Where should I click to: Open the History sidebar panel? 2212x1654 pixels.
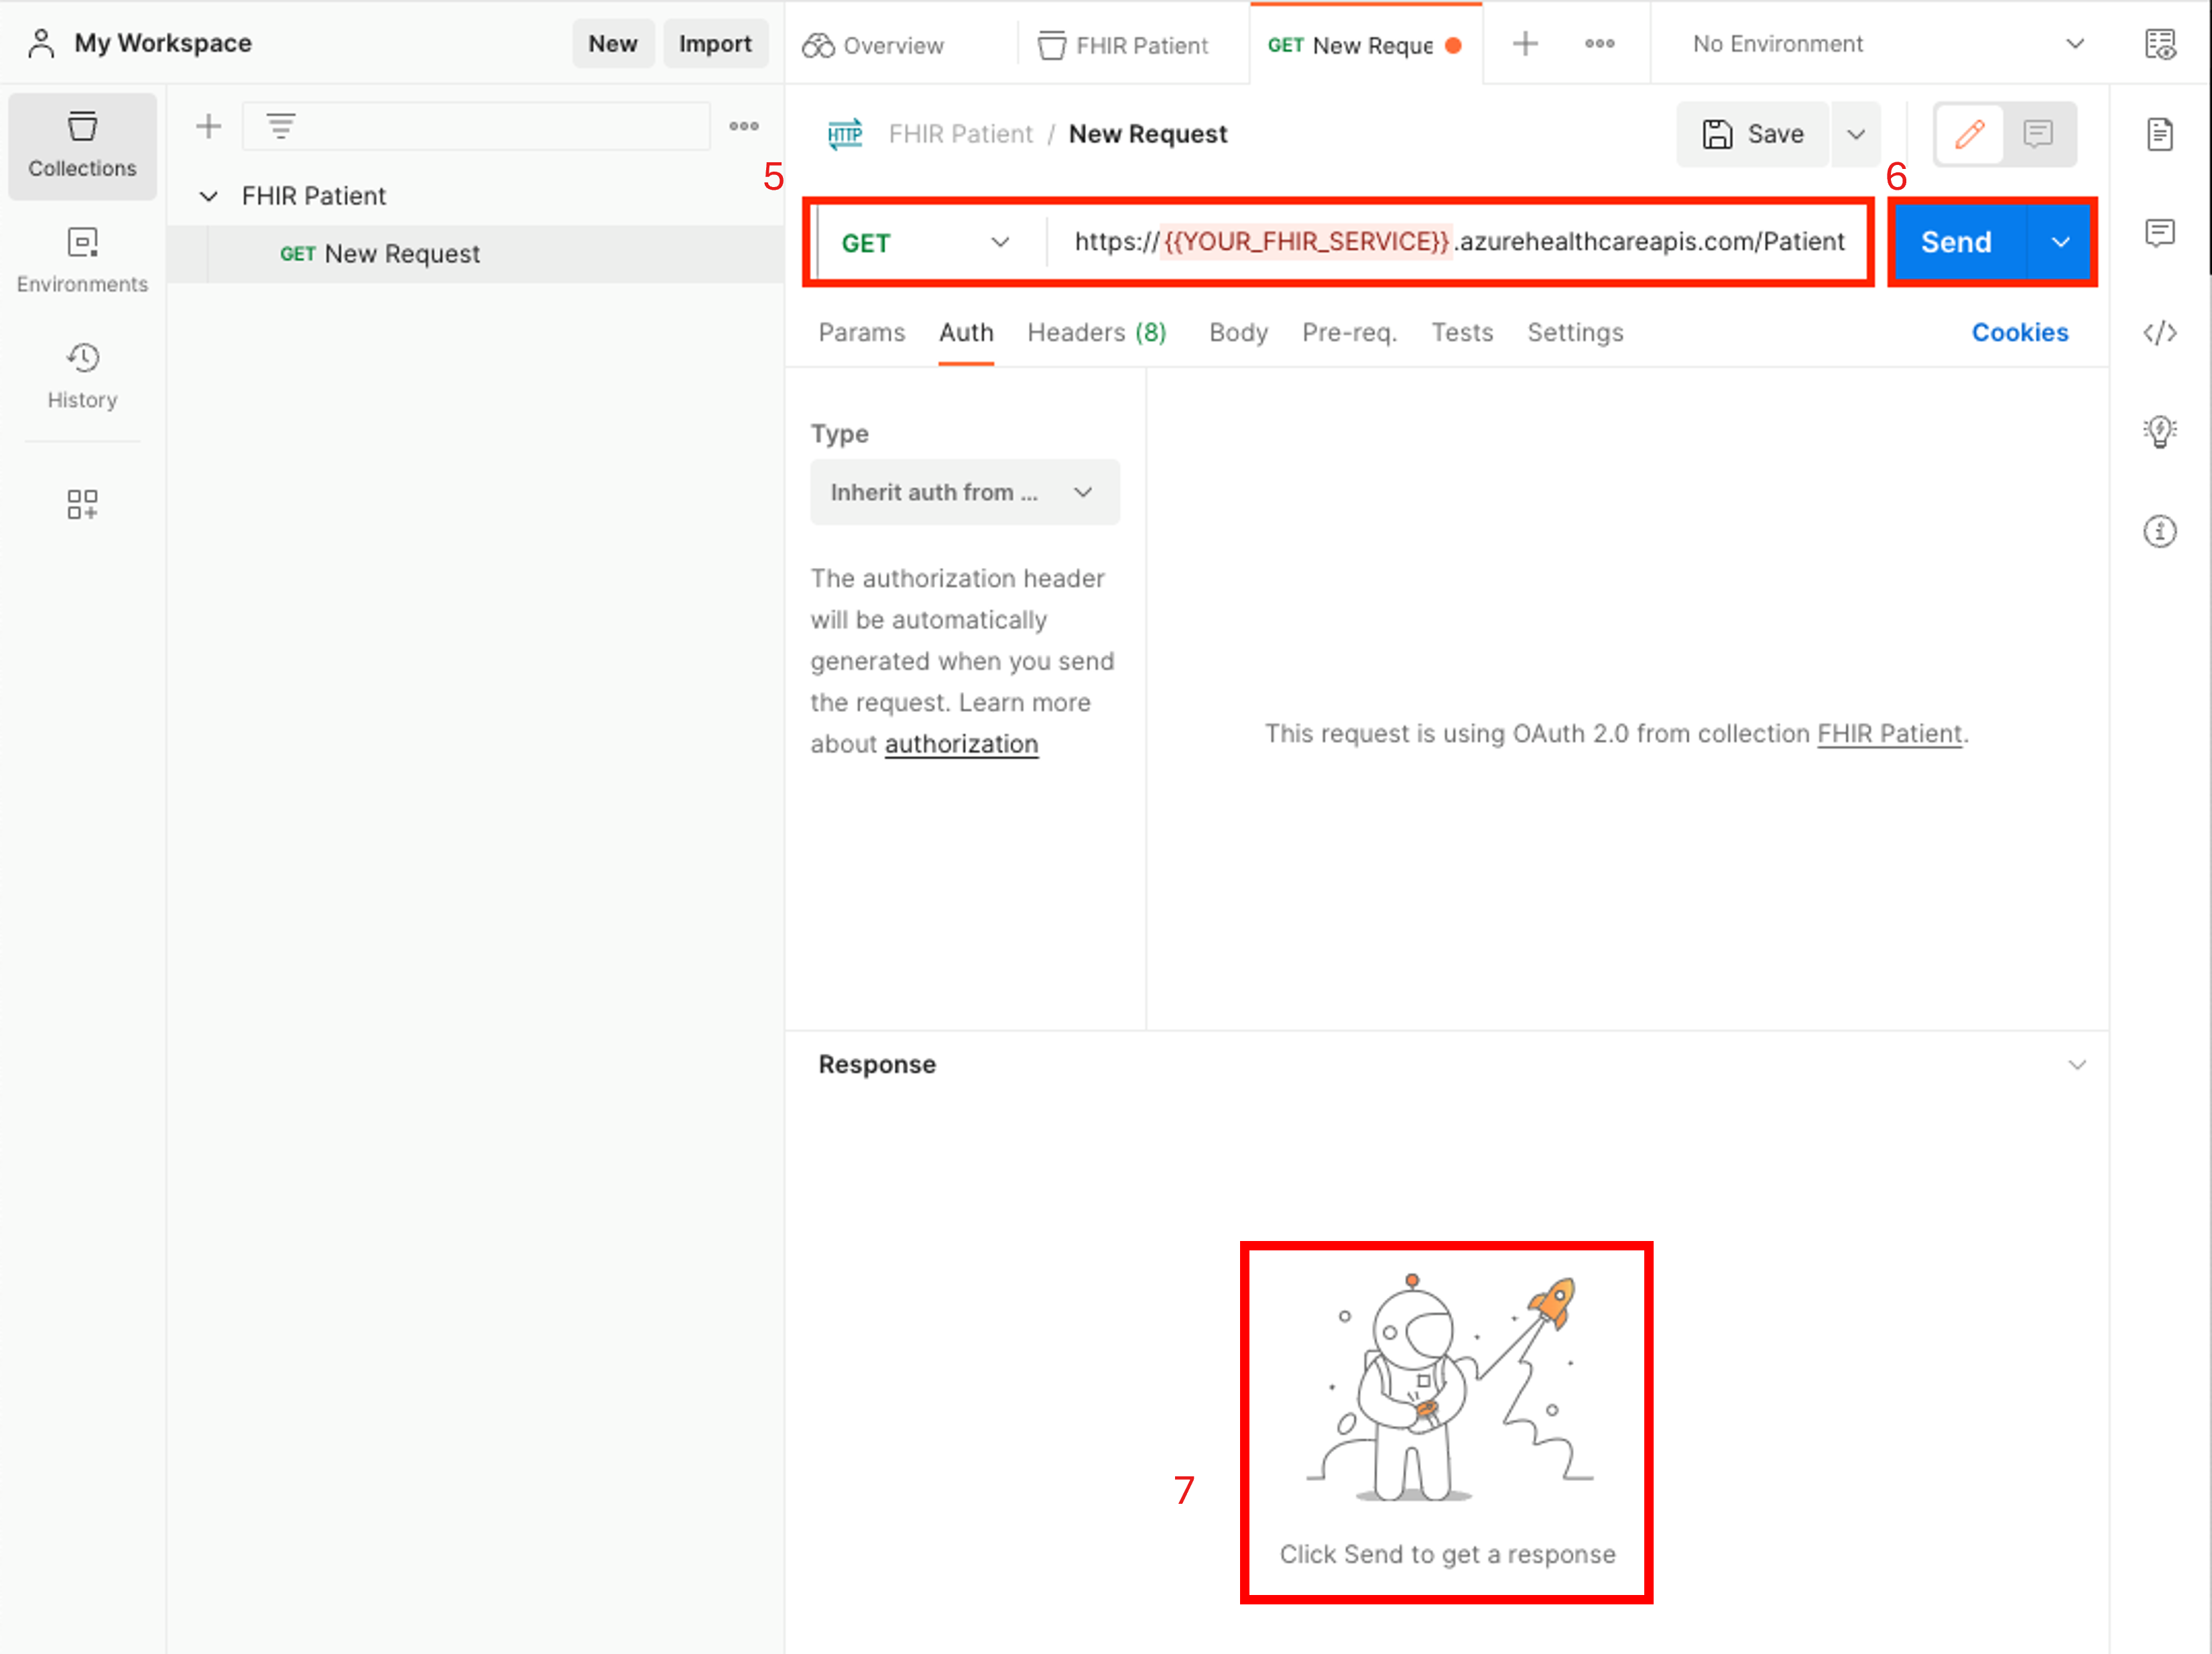(x=82, y=376)
